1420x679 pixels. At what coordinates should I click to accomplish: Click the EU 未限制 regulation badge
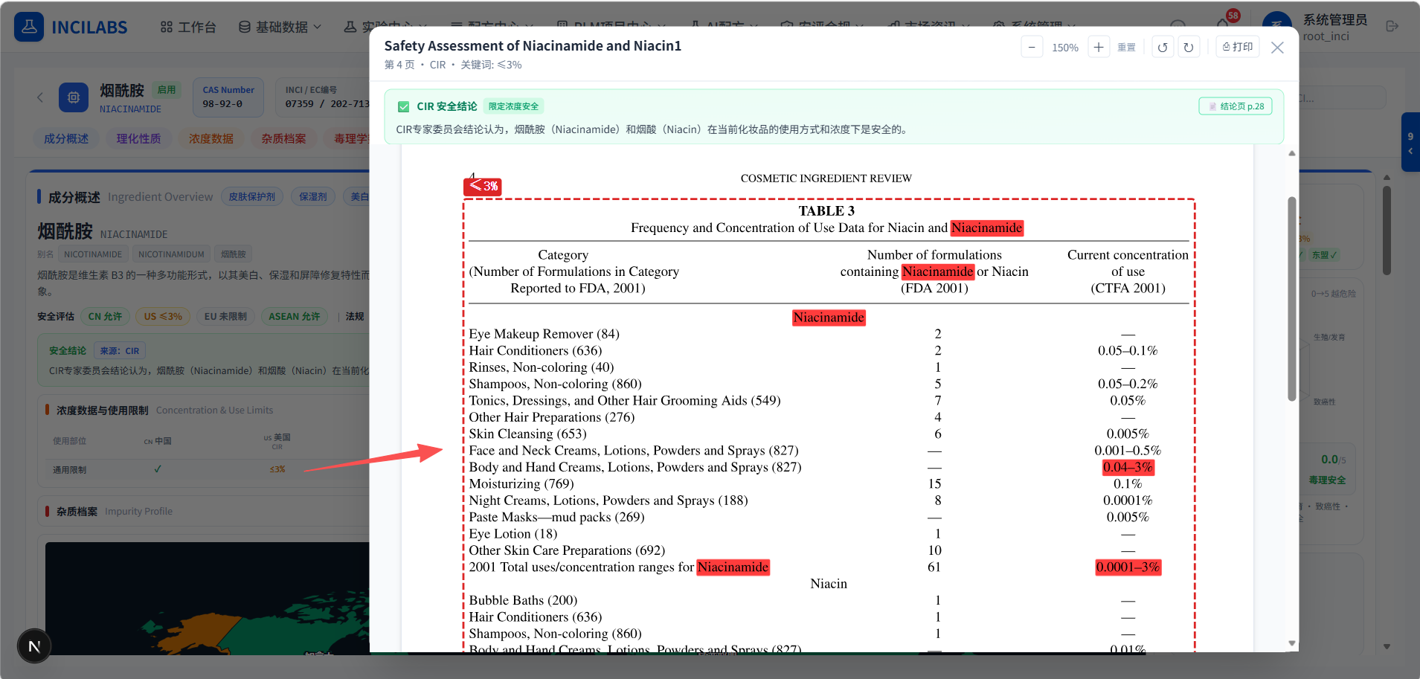click(225, 316)
